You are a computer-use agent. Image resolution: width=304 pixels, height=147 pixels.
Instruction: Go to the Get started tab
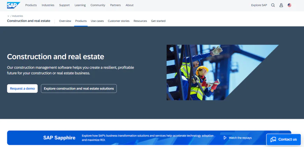coord(158,21)
